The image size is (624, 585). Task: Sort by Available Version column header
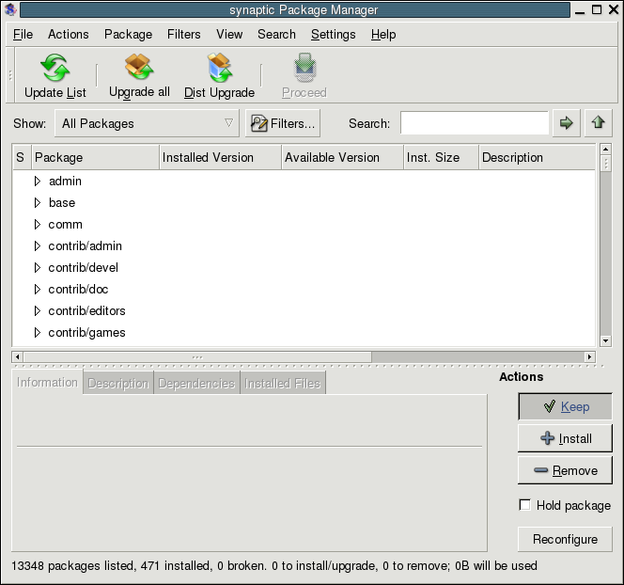(343, 157)
